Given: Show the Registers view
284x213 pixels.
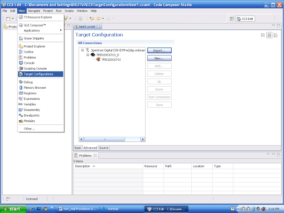Looking at the screenshot, I should click(40, 93).
